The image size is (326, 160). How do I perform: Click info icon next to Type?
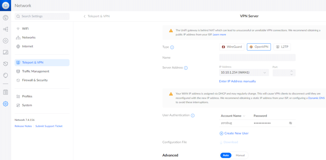(x=172, y=47)
